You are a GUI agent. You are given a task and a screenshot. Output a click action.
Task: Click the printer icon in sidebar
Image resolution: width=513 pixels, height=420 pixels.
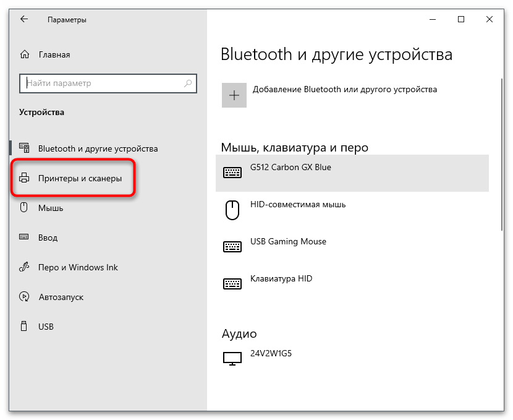(x=25, y=179)
